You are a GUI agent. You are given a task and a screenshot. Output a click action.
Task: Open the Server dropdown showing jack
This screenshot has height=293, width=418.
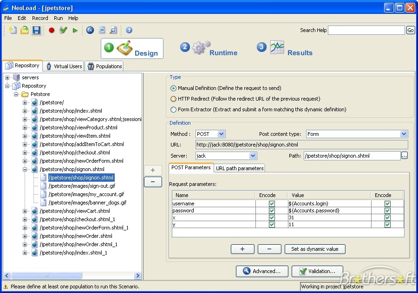[x=226, y=156]
